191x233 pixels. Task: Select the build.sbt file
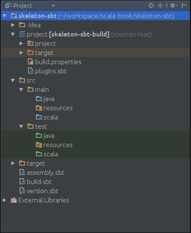click(x=39, y=182)
